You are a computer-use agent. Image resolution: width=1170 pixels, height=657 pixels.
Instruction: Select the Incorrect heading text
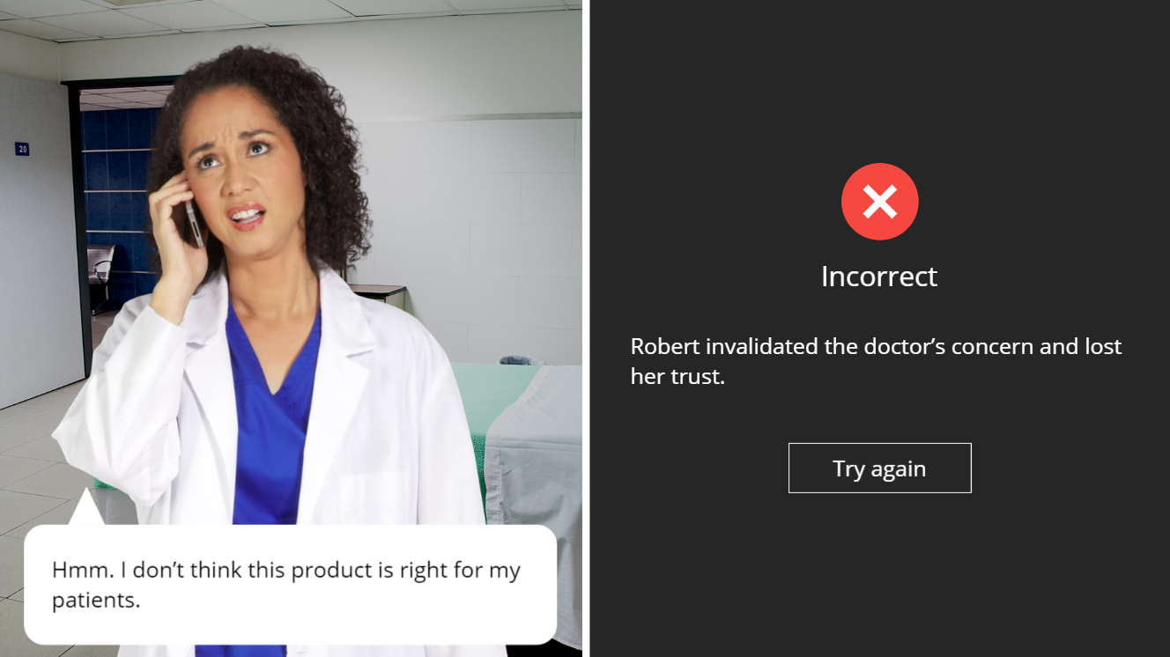click(x=879, y=277)
